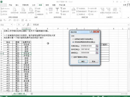Remove Duplicates (删除重复项)
Screen dimensions: 130x97
[81, 11]
